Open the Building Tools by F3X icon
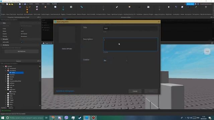The height and width of the screenshot is (120, 214). (129, 7)
